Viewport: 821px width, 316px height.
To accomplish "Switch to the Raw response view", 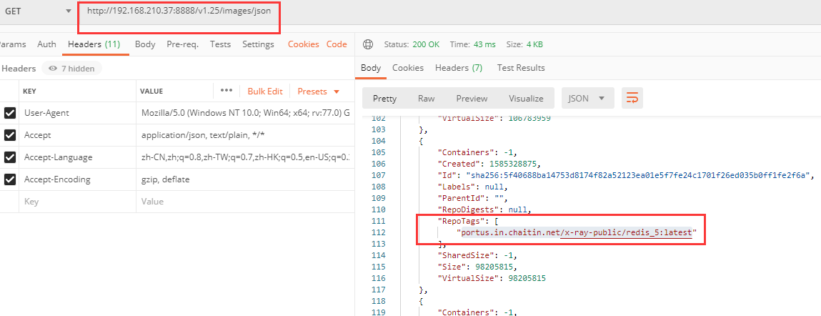I will point(426,99).
